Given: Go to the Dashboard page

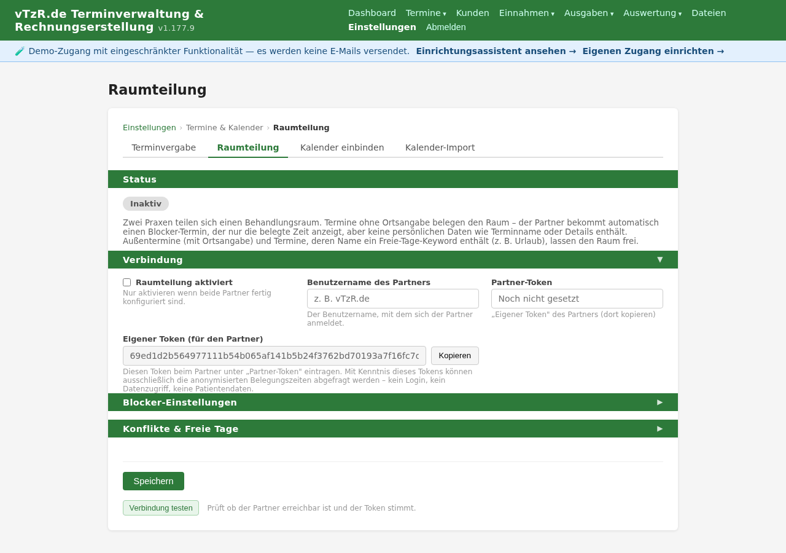Looking at the screenshot, I should [x=372, y=13].
